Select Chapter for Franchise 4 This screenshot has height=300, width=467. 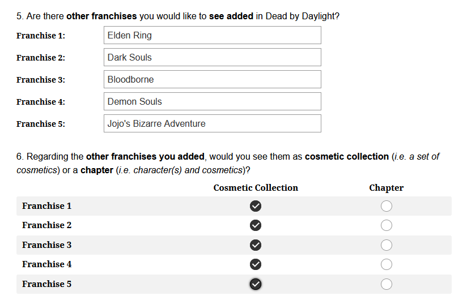(386, 264)
